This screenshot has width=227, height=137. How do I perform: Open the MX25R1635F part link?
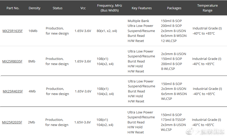tap(13, 31)
